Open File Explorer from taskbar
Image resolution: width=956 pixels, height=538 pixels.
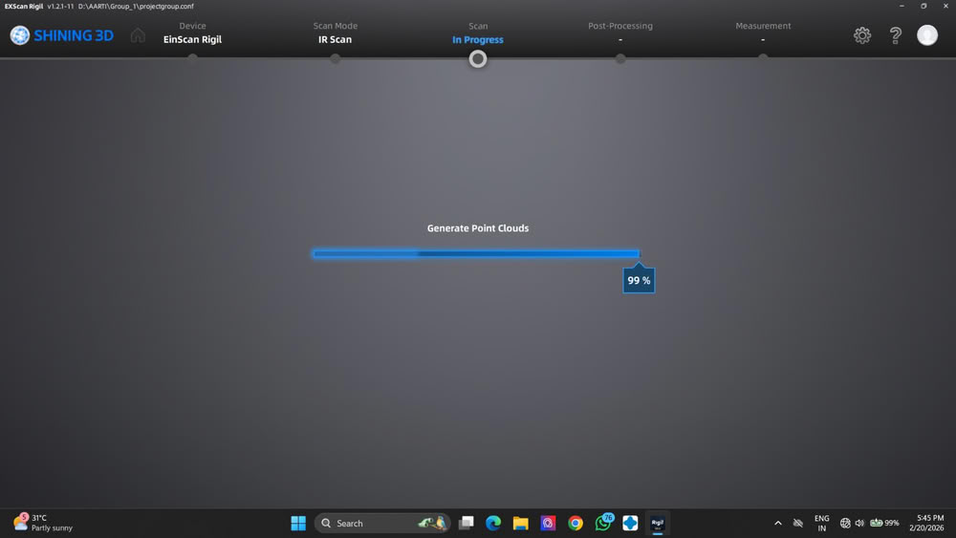pos(520,523)
